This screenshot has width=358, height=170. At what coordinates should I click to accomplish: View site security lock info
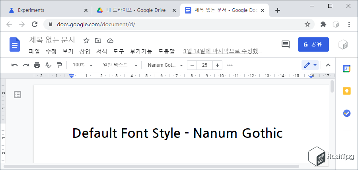(51, 24)
